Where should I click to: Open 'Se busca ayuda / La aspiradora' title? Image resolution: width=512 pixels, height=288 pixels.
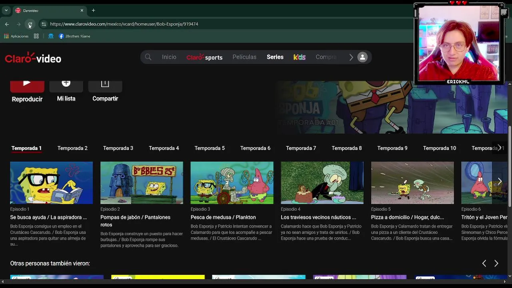48,217
